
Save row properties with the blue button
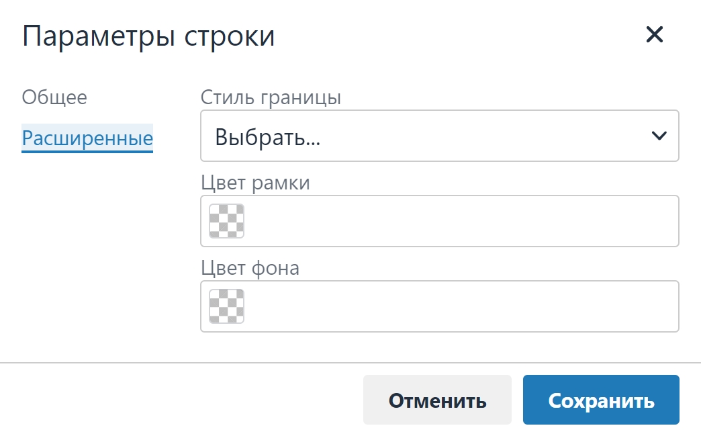point(602,400)
